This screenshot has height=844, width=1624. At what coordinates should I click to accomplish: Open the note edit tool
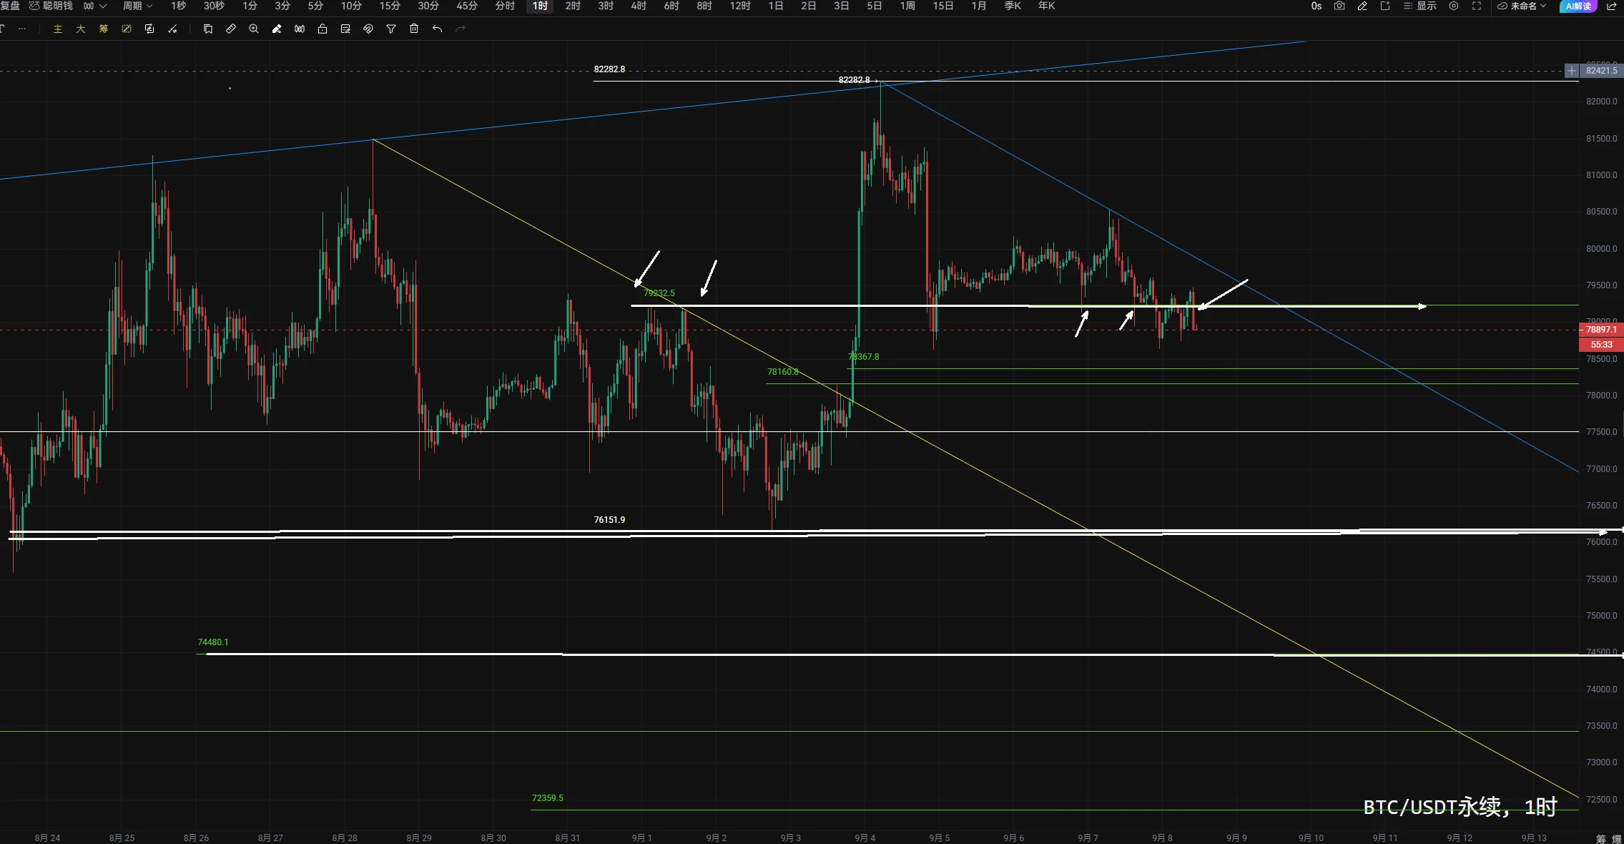point(345,29)
